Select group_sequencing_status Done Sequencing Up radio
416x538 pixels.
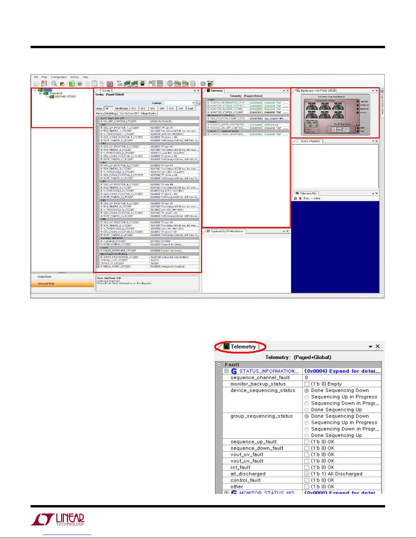tap(307, 435)
